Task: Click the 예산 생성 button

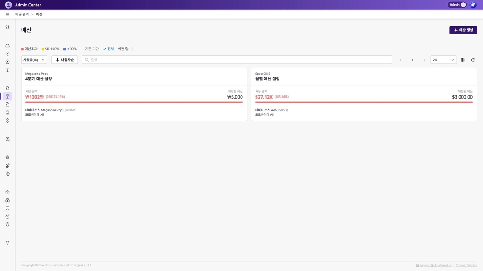Action: (x=463, y=30)
